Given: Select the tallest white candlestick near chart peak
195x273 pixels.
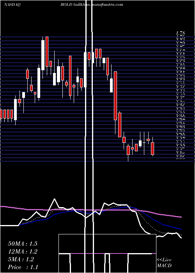Looking at the screenshot, I should [x=43, y=55].
